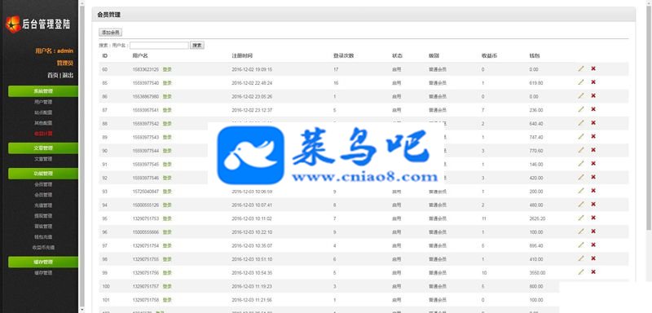Image resolution: width=652 pixels, height=313 pixels.
Task: Select timestamp 2016-12-02 19:09:15
Action: coord(252,69)
